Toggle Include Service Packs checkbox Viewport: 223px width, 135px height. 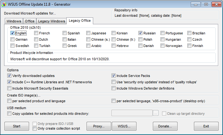[114, 76]
